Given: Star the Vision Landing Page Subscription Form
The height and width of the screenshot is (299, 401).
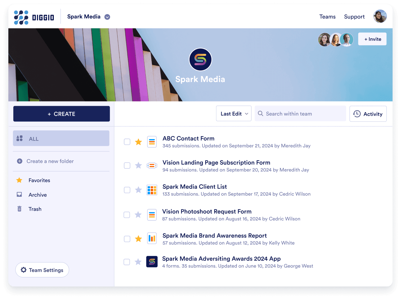Looking at the screenshot, I should [138, 165].
